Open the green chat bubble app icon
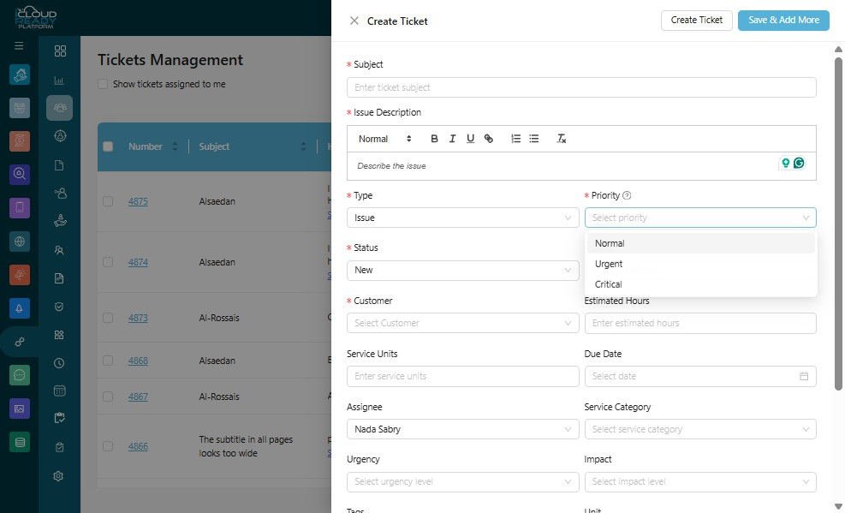The width and height of the screenshot is (845, 513). click(20, 375)
